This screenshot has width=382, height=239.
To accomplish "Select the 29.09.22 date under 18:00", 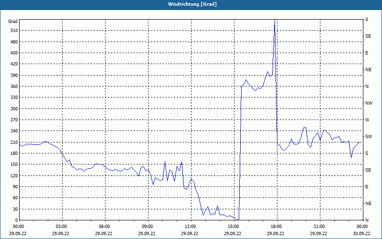I will click(276, 233).
